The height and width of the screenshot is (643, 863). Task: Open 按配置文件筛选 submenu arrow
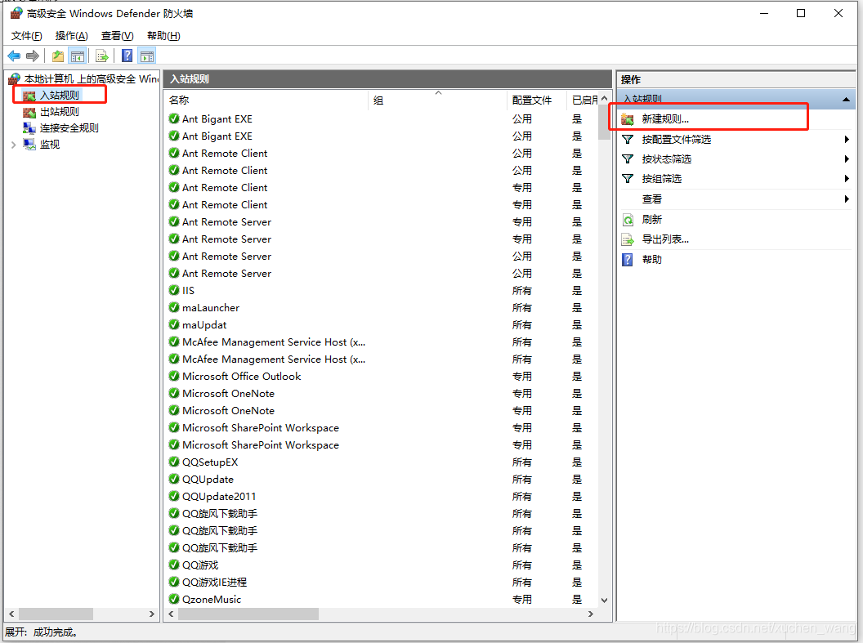tap(847, 139)
